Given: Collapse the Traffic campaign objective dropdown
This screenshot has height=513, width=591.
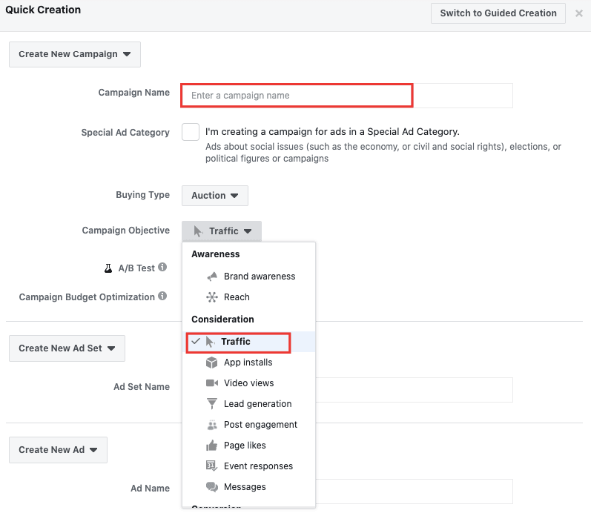Looking at the screenshot, I should pyautogui.click(x=222, y=231).
